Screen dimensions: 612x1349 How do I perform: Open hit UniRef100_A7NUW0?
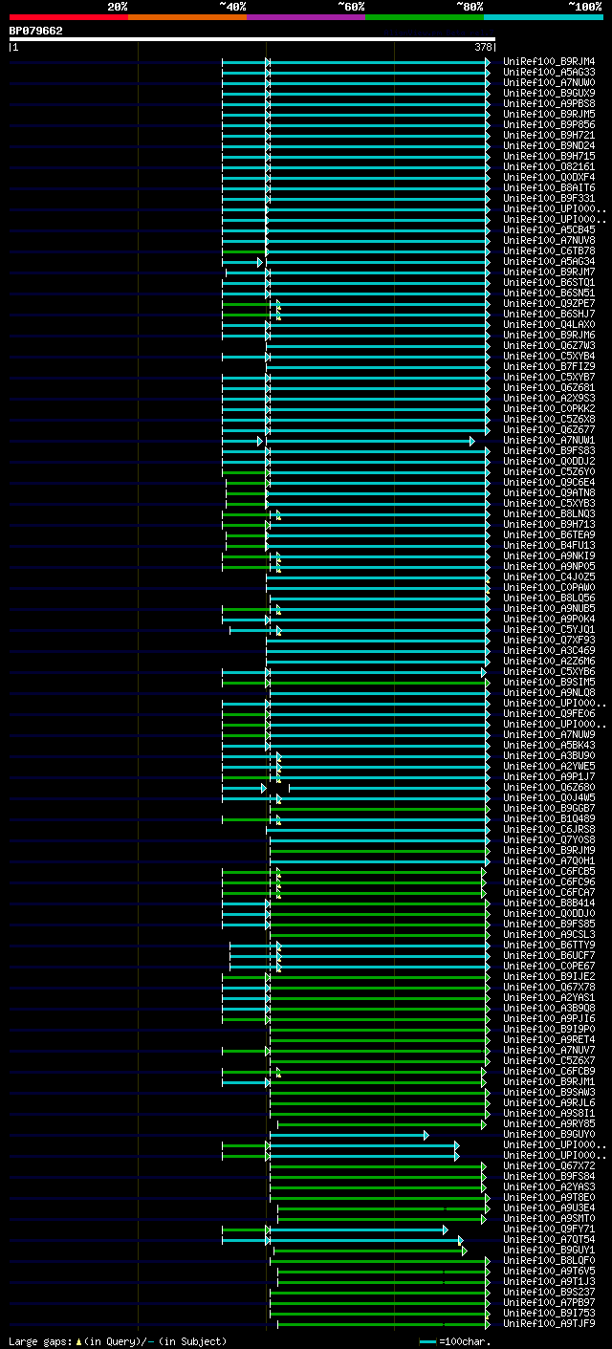(549, 82)
